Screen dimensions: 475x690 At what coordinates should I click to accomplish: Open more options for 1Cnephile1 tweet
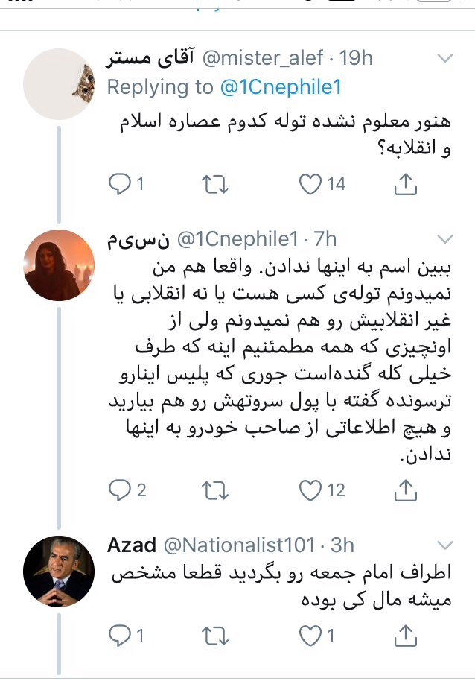[444, 239]
